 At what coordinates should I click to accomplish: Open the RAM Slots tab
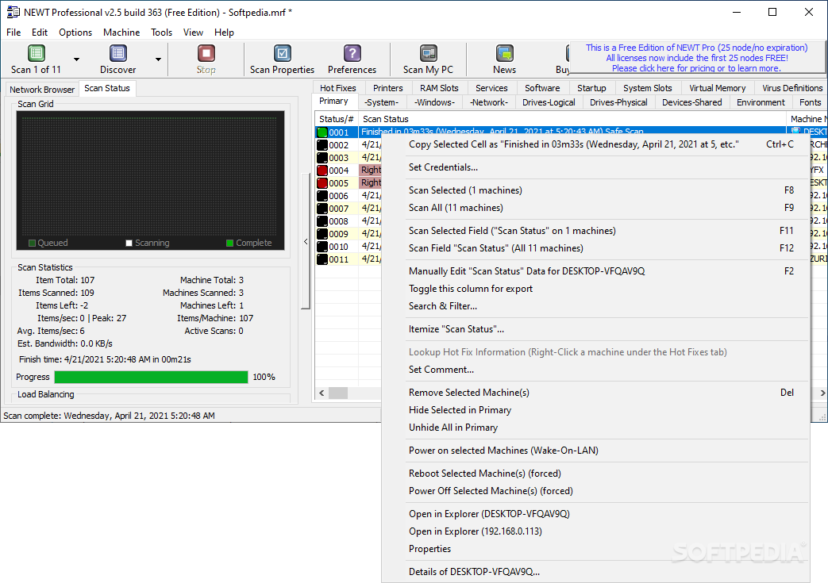[439, 88]
